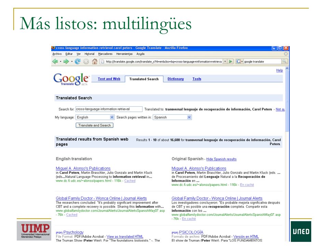Click the Firefox icon in title bar
Image resolution: width=328 pixels, height=246 pixels.
pos(53,48)
